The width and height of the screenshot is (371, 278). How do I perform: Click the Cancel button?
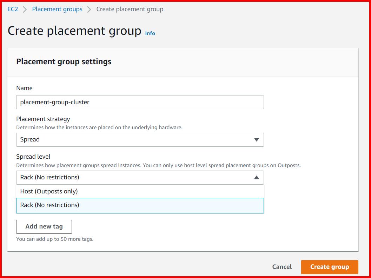[281, 267]
